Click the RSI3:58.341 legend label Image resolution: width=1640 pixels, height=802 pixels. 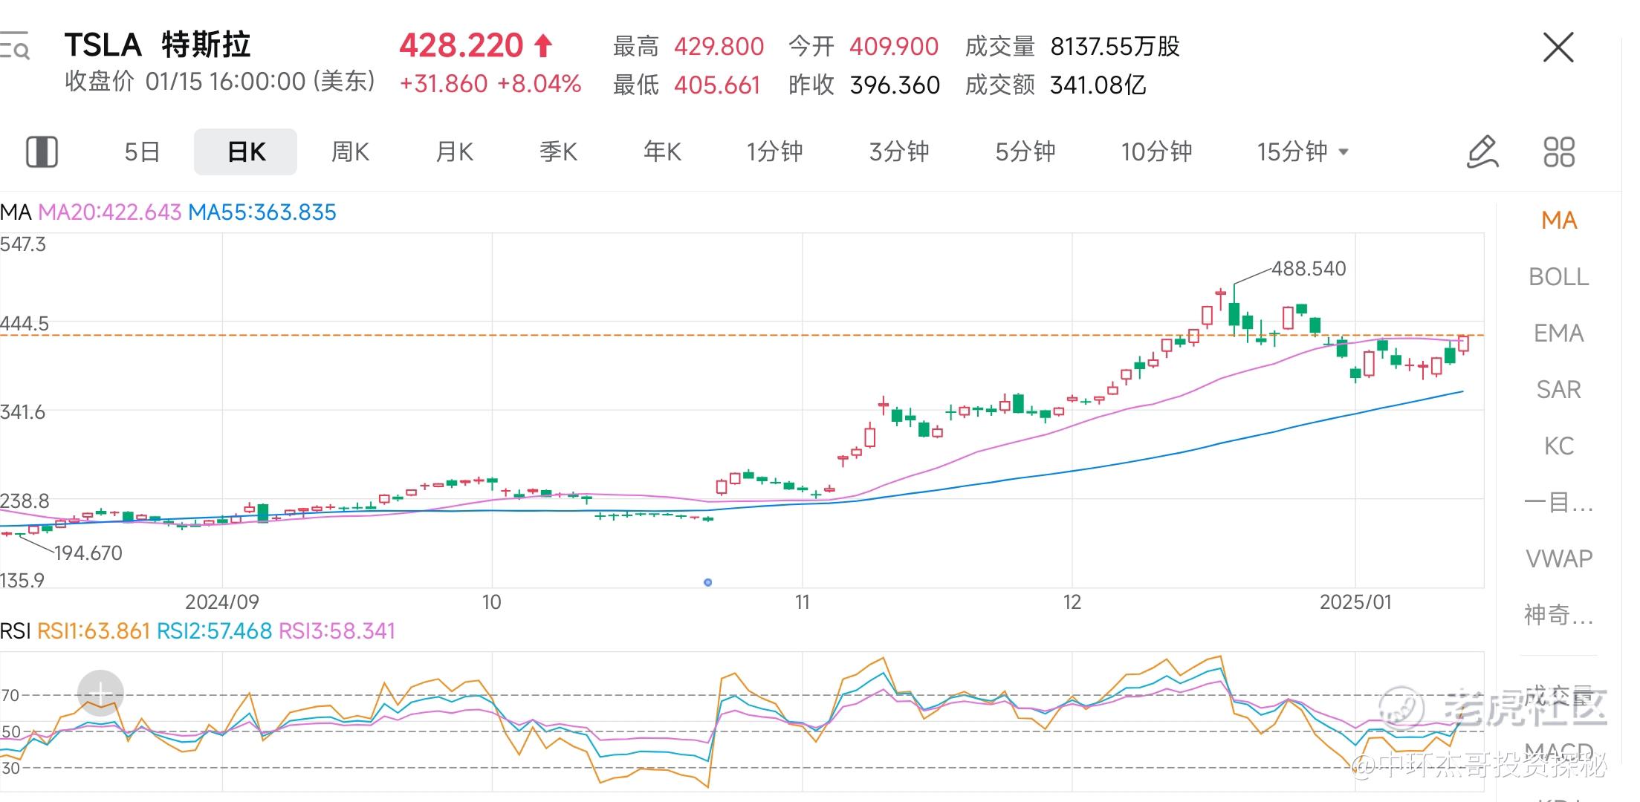pos(337,631)
